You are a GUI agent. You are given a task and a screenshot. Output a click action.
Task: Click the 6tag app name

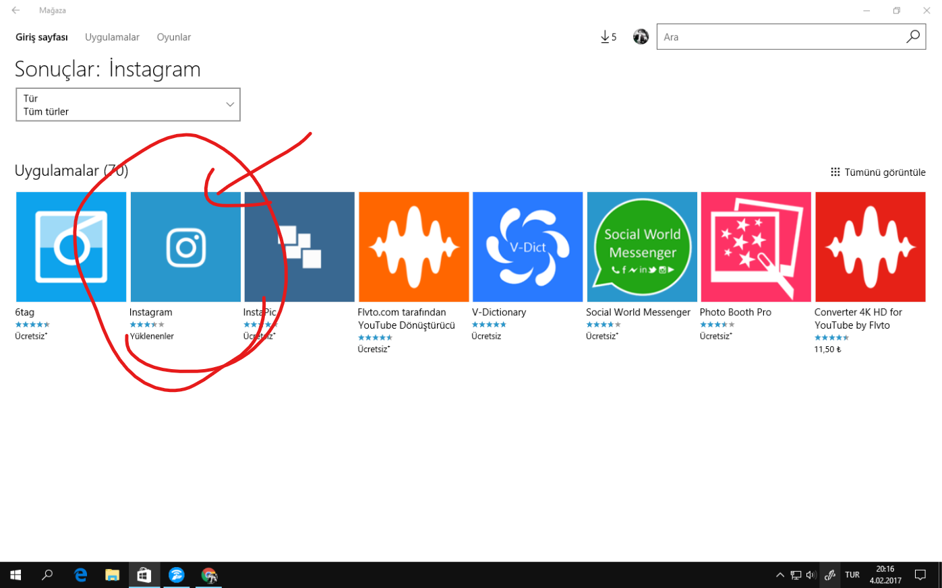[25, 312]
